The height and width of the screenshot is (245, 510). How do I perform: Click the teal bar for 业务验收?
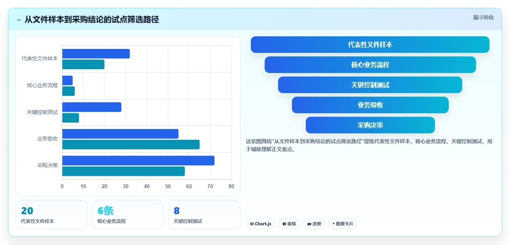pos(131,144)
